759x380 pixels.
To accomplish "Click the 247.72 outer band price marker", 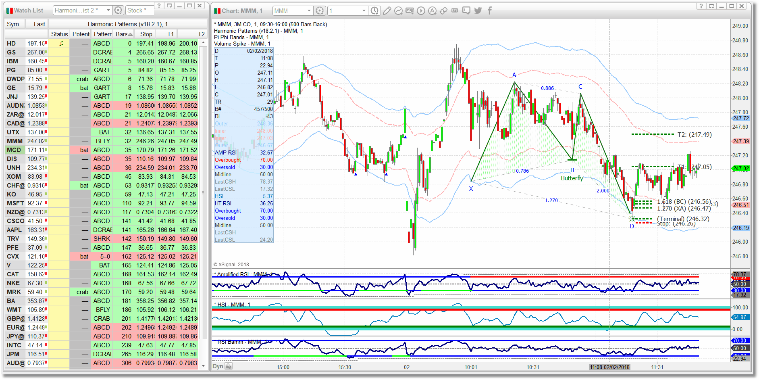I will pyautogui.click(x=741, y=118).
